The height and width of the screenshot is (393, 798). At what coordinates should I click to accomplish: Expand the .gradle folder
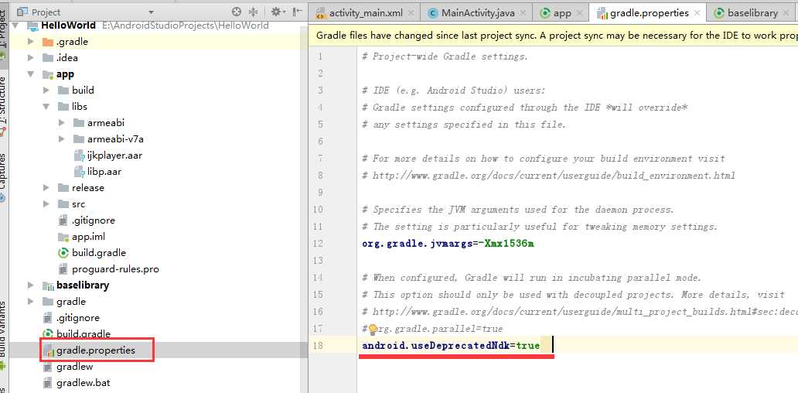(30, 42)
